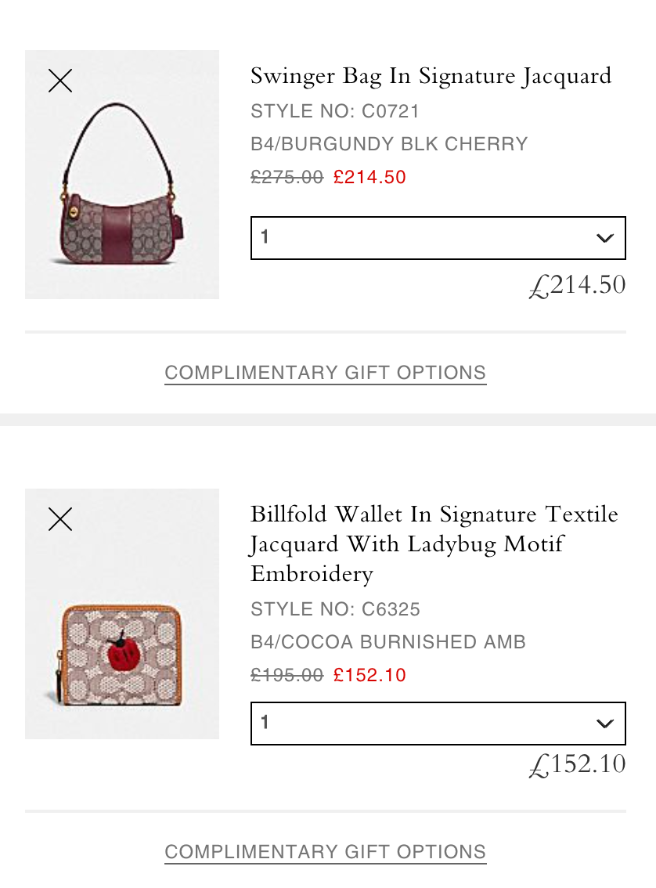Click the B4/Burgundy Blk Cherry color label

point(389,144)
